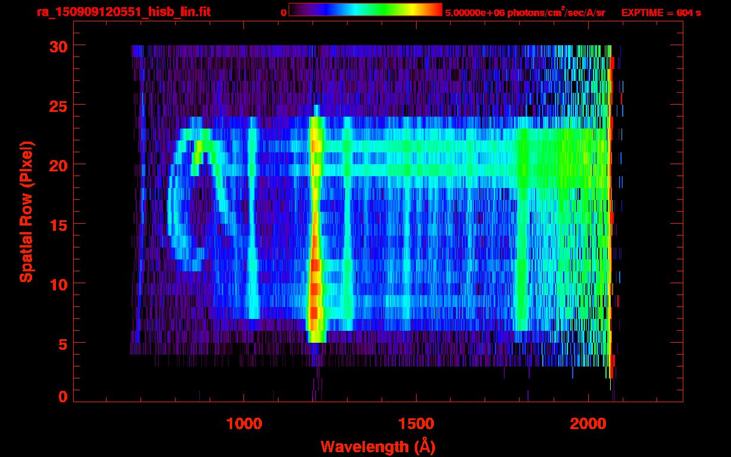Click the 25 spatial row tick label
731x457 pixels.
[x=58, y=105]
